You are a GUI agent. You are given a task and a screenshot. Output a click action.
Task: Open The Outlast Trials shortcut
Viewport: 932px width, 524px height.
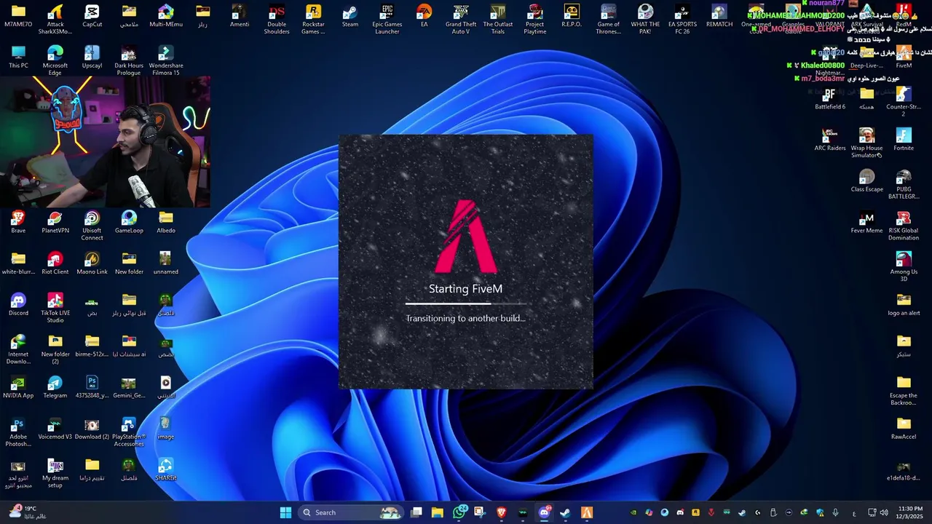click(498, 19)
